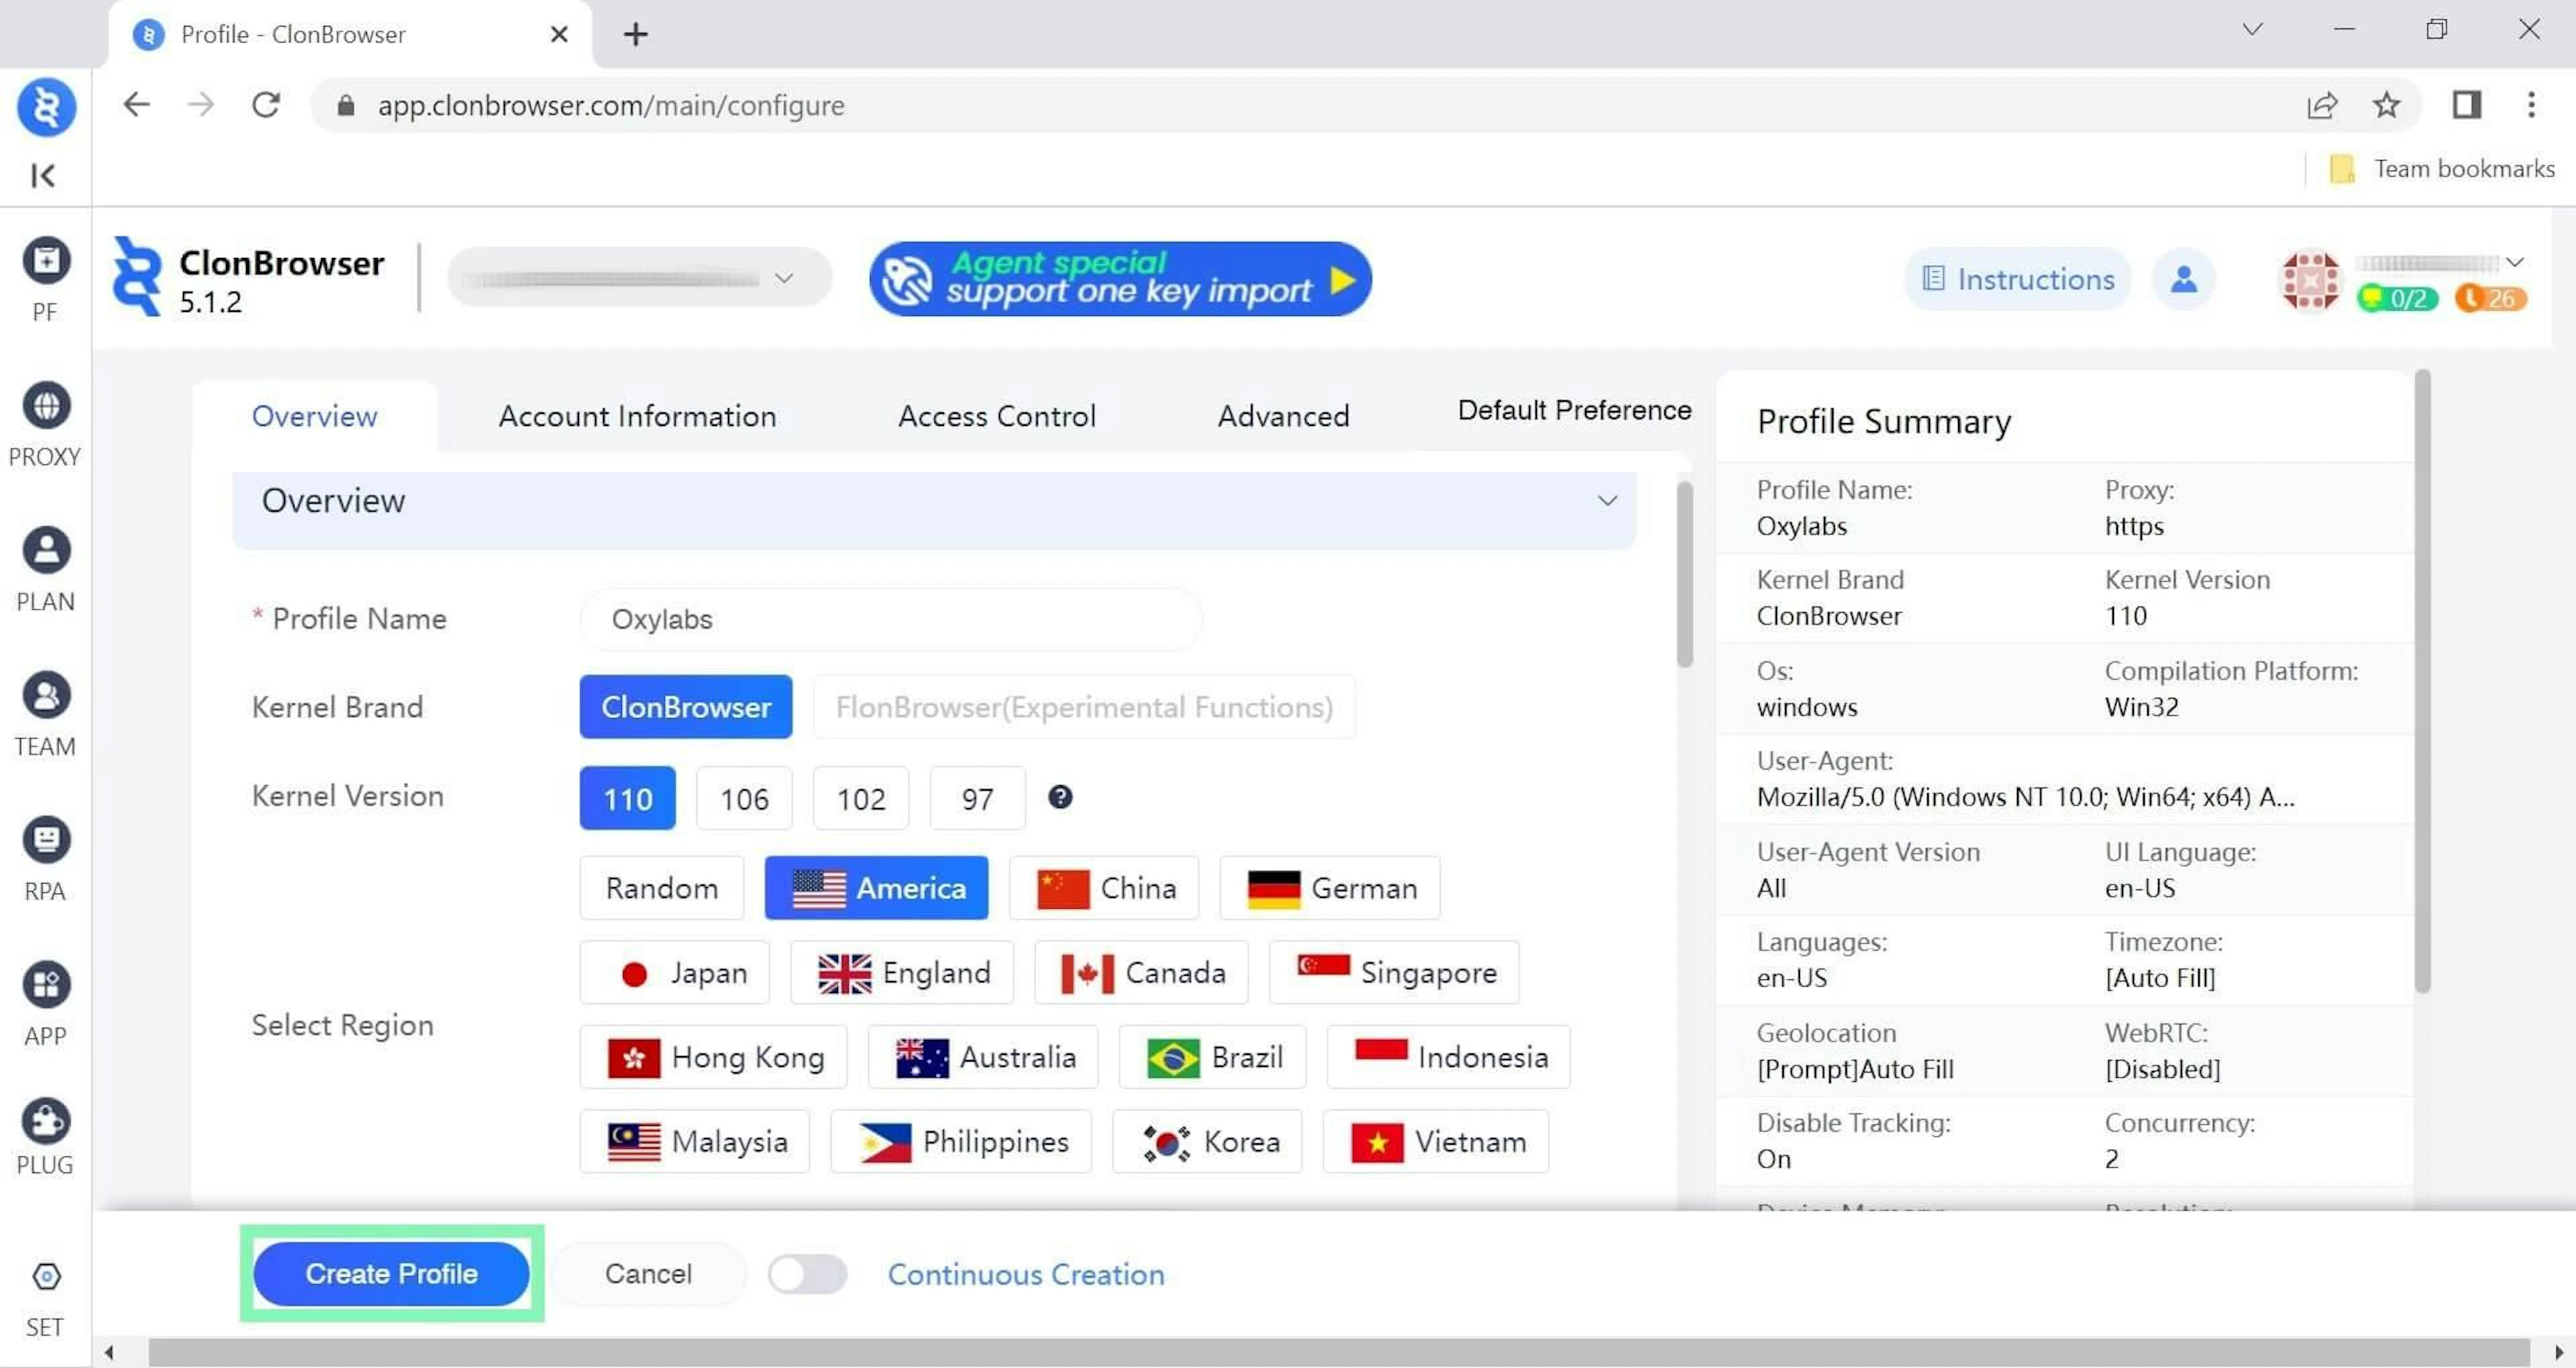
Task: Select kernel version 106
Action: tap(744, 798)
